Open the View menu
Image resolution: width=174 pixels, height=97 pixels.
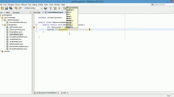(5, 5)
